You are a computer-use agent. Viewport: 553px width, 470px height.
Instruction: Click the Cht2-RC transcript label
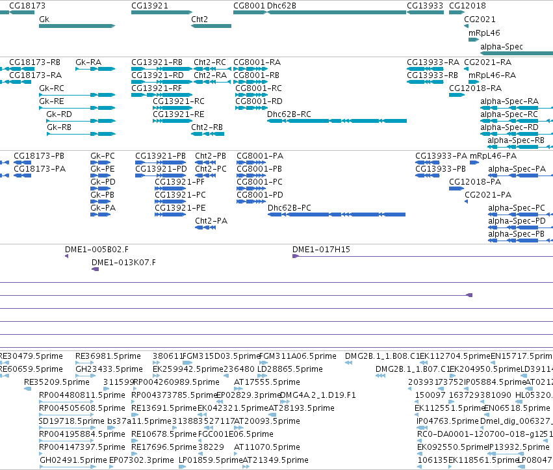pos(210,62)
